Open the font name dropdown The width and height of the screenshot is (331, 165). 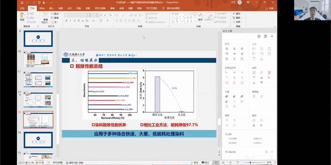pos(89,15)
